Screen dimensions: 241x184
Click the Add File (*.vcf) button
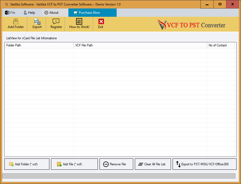click(74, 164)
